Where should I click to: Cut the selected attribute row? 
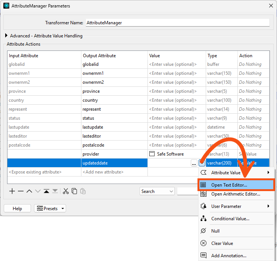click(x=66, y=191)
